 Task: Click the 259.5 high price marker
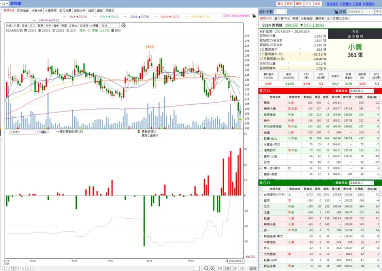click(150, 46)
